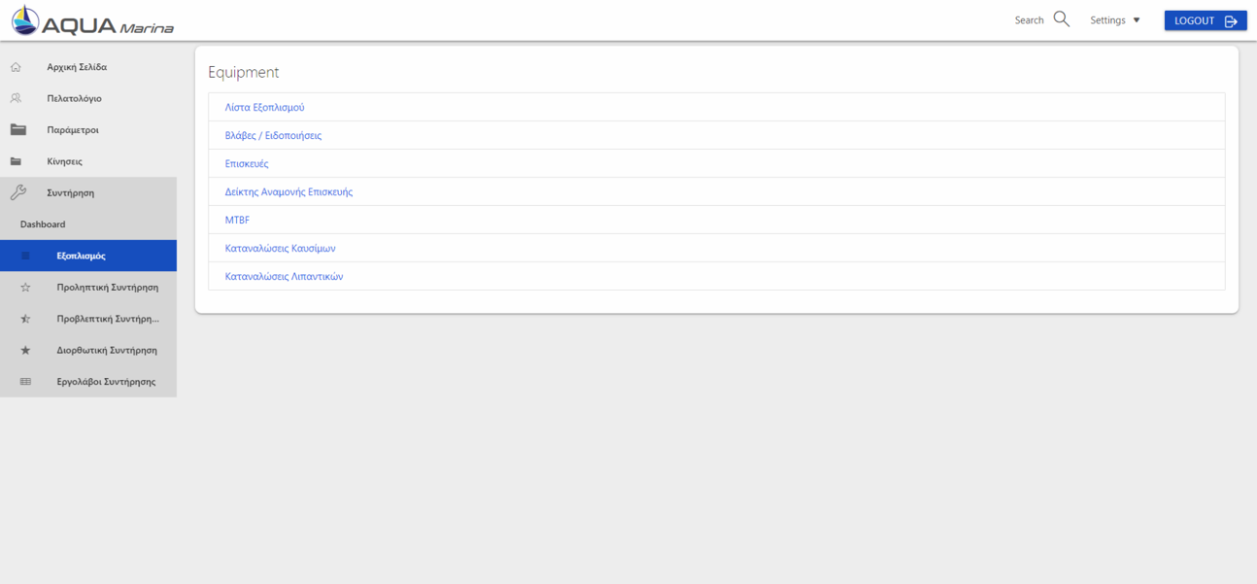
Task: Click the magnifying glass search icon
Action: coord(1062,19)
